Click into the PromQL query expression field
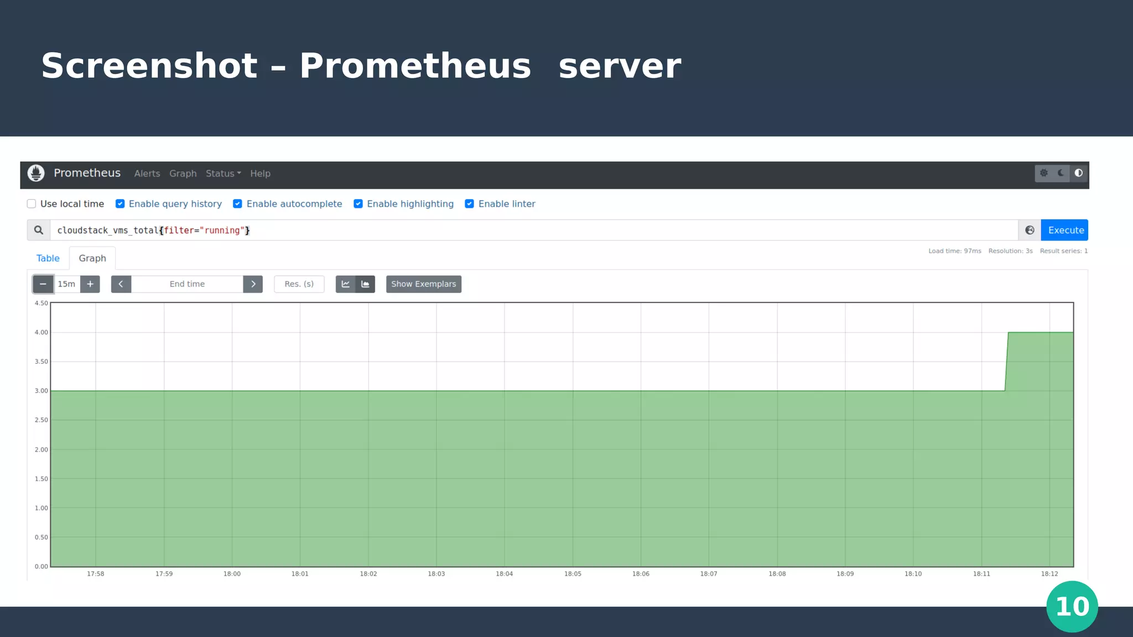Screen dimensions: 1133x637 [x=534, y=230]
